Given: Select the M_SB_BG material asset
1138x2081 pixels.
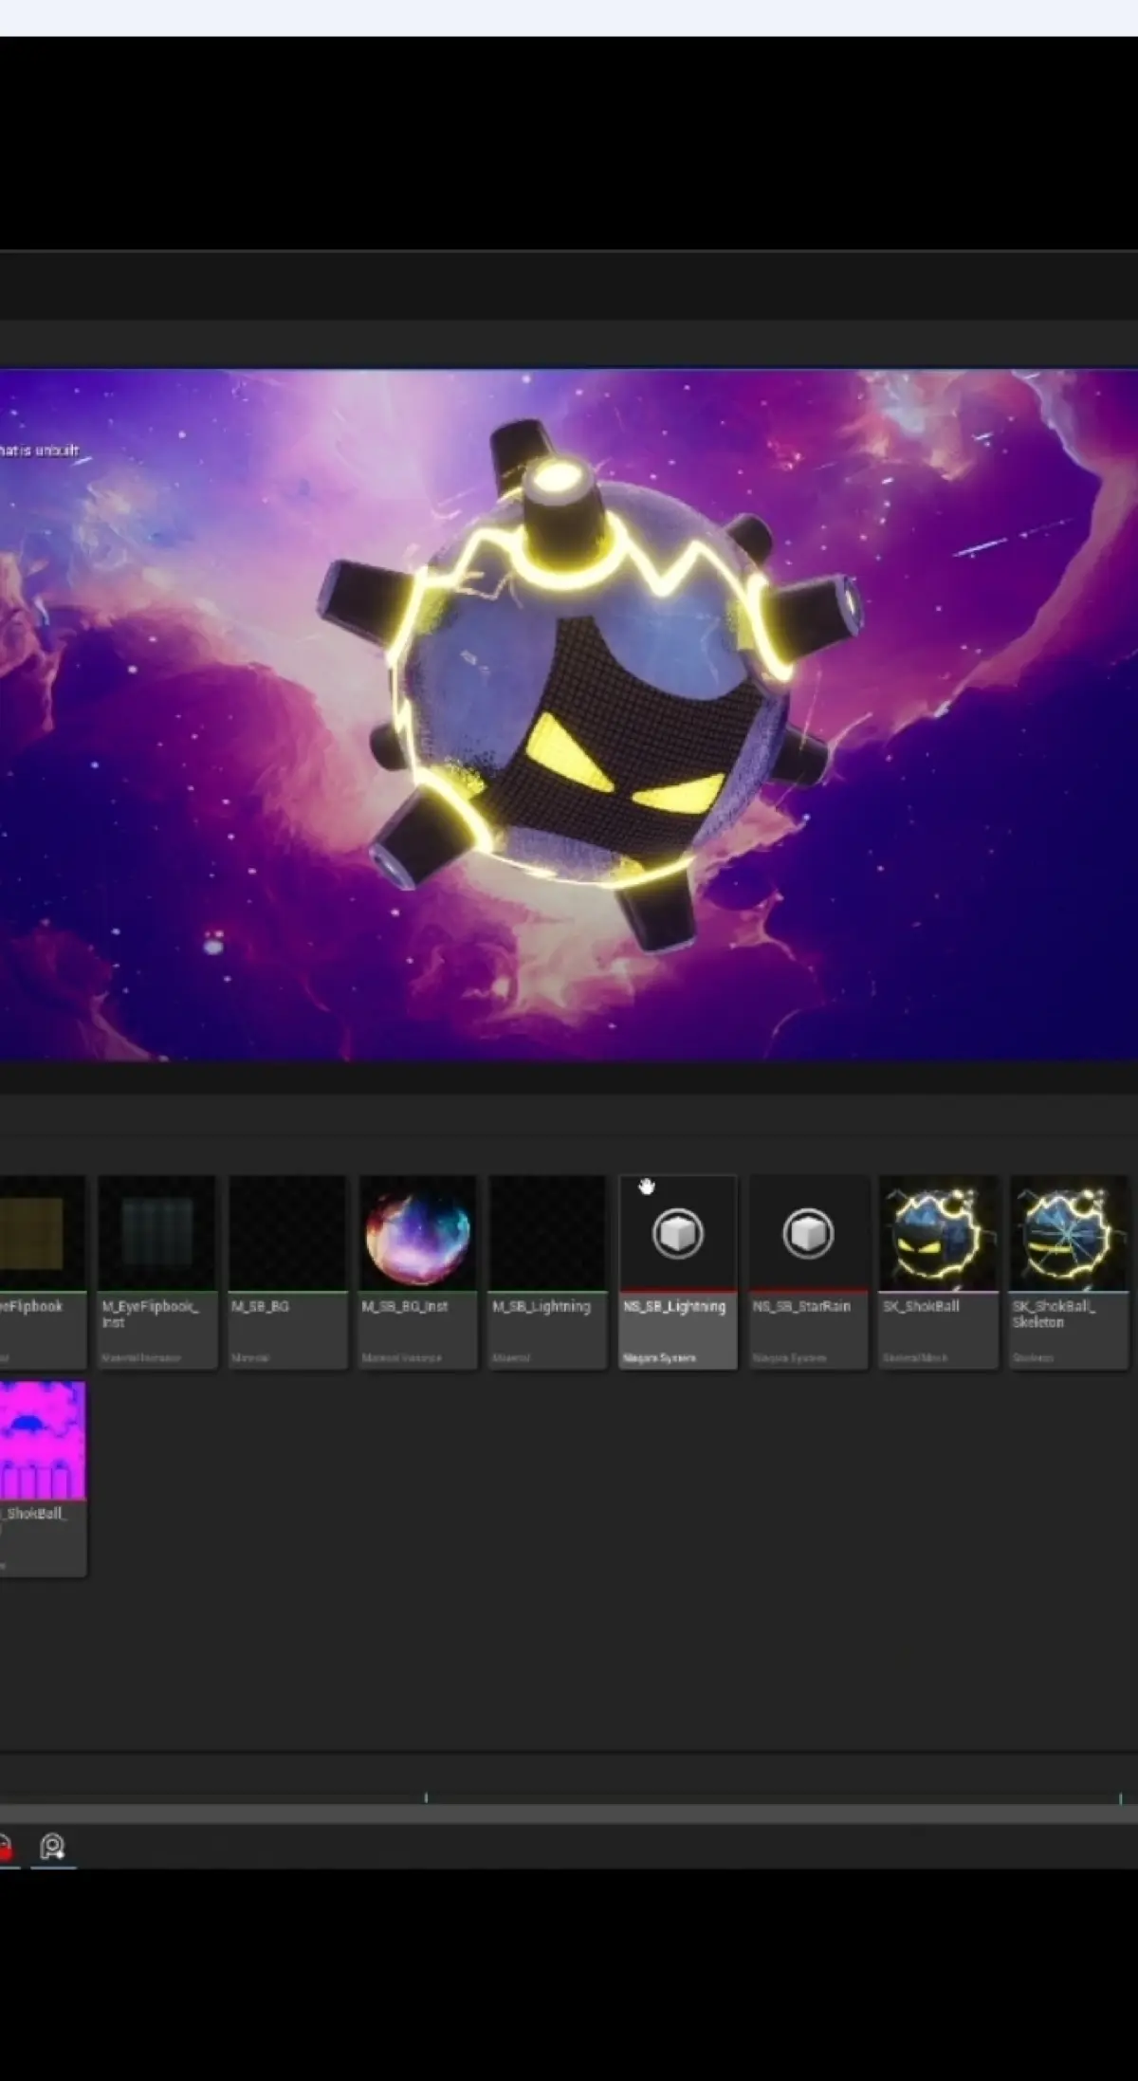Looking at the screenshot, I should click(287, 1271).
